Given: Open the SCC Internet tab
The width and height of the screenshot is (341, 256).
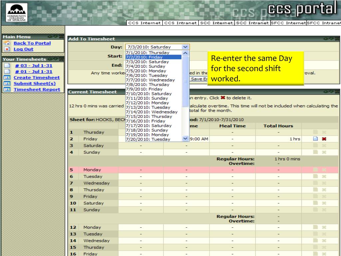Looking at the screenshot, I should pyautogui.click(x=216, y=23).
